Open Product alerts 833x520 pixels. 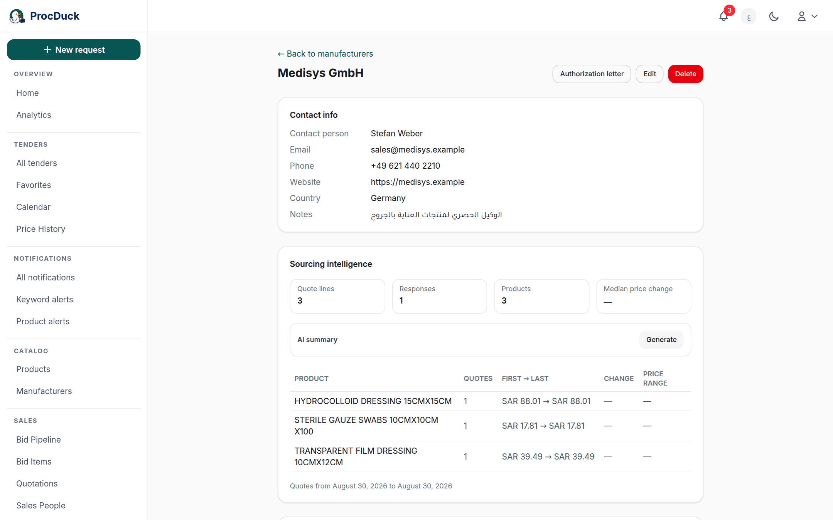pos(43,321)
